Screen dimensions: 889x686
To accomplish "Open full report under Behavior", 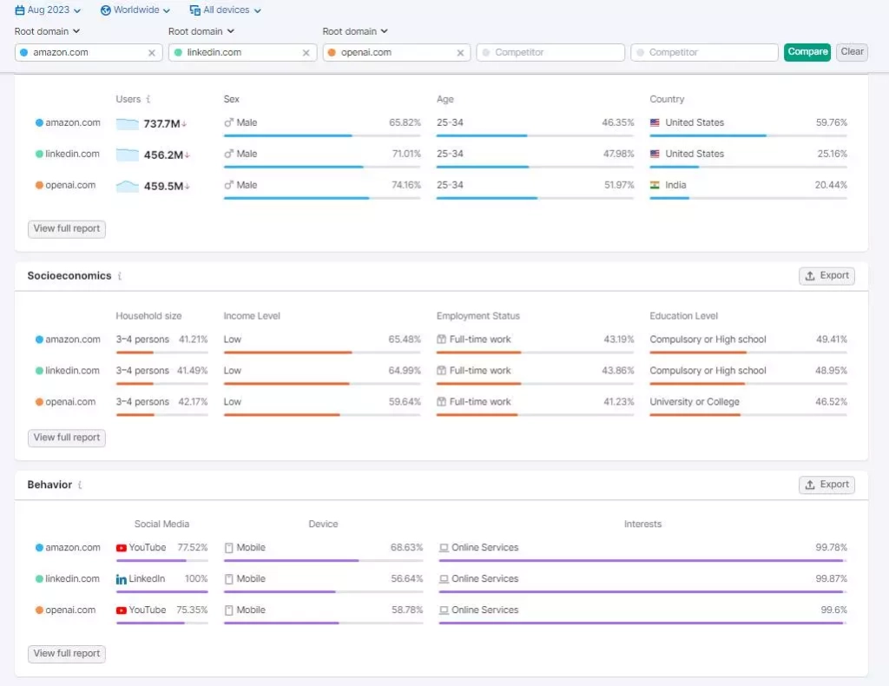I will (x=67, y=654).
